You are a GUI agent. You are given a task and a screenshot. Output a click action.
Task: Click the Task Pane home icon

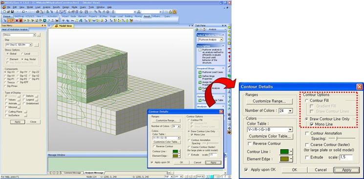coord(204,29)
